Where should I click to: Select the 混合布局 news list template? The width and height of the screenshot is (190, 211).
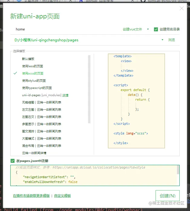41,146
